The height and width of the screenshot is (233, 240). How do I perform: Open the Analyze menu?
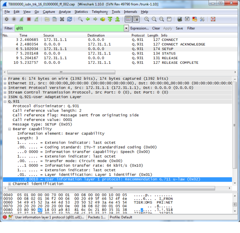[x=65, y=12]
